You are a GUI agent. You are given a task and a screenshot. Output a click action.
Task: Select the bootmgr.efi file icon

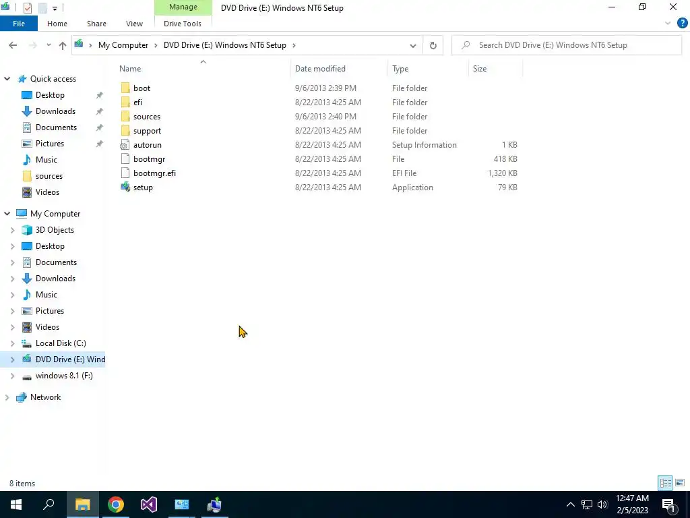(x=125, y=173)
